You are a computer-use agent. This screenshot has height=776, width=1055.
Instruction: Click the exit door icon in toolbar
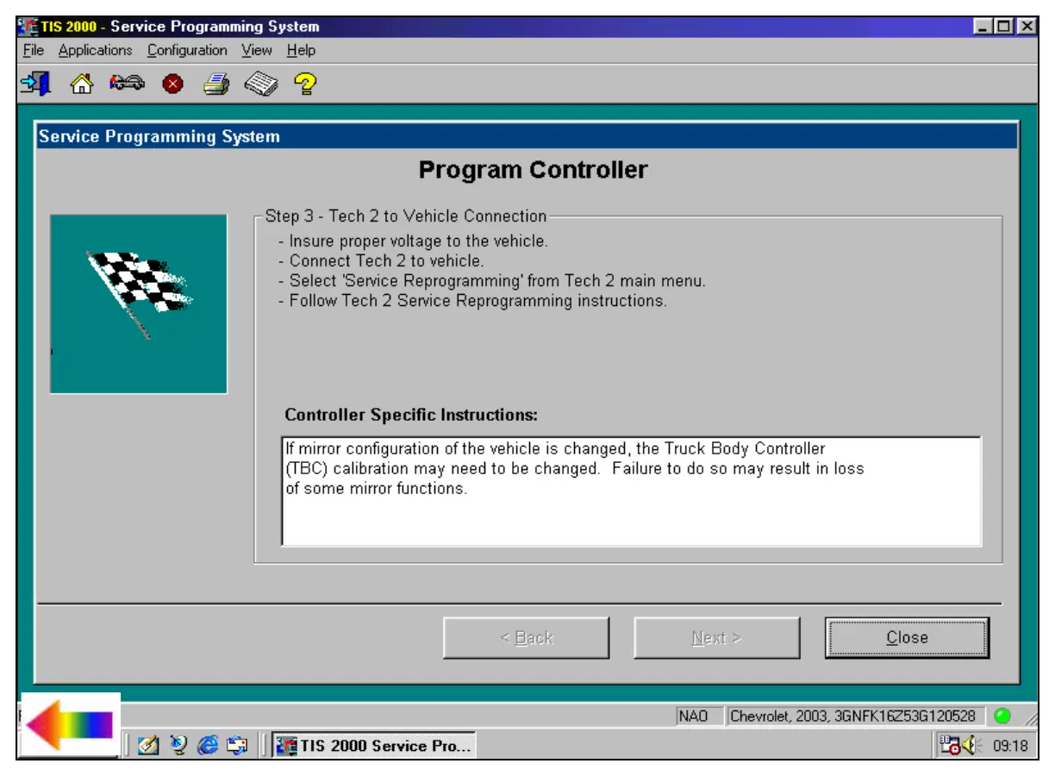point(36,84)
